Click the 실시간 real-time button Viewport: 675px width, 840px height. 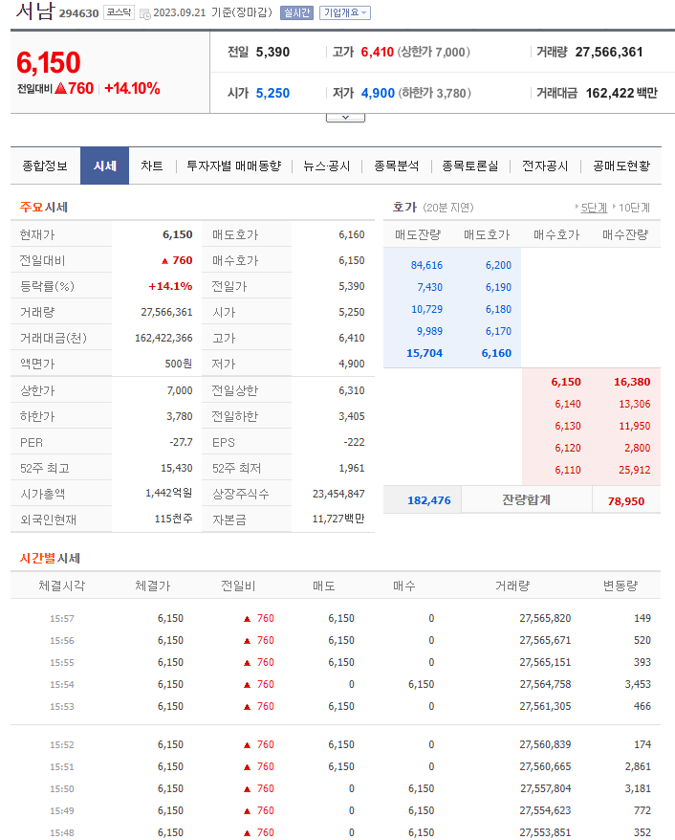296,12
